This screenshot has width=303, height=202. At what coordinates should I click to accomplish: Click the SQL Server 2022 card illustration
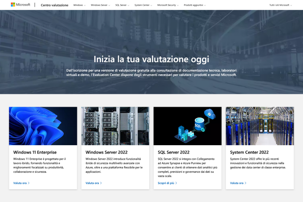188,126
